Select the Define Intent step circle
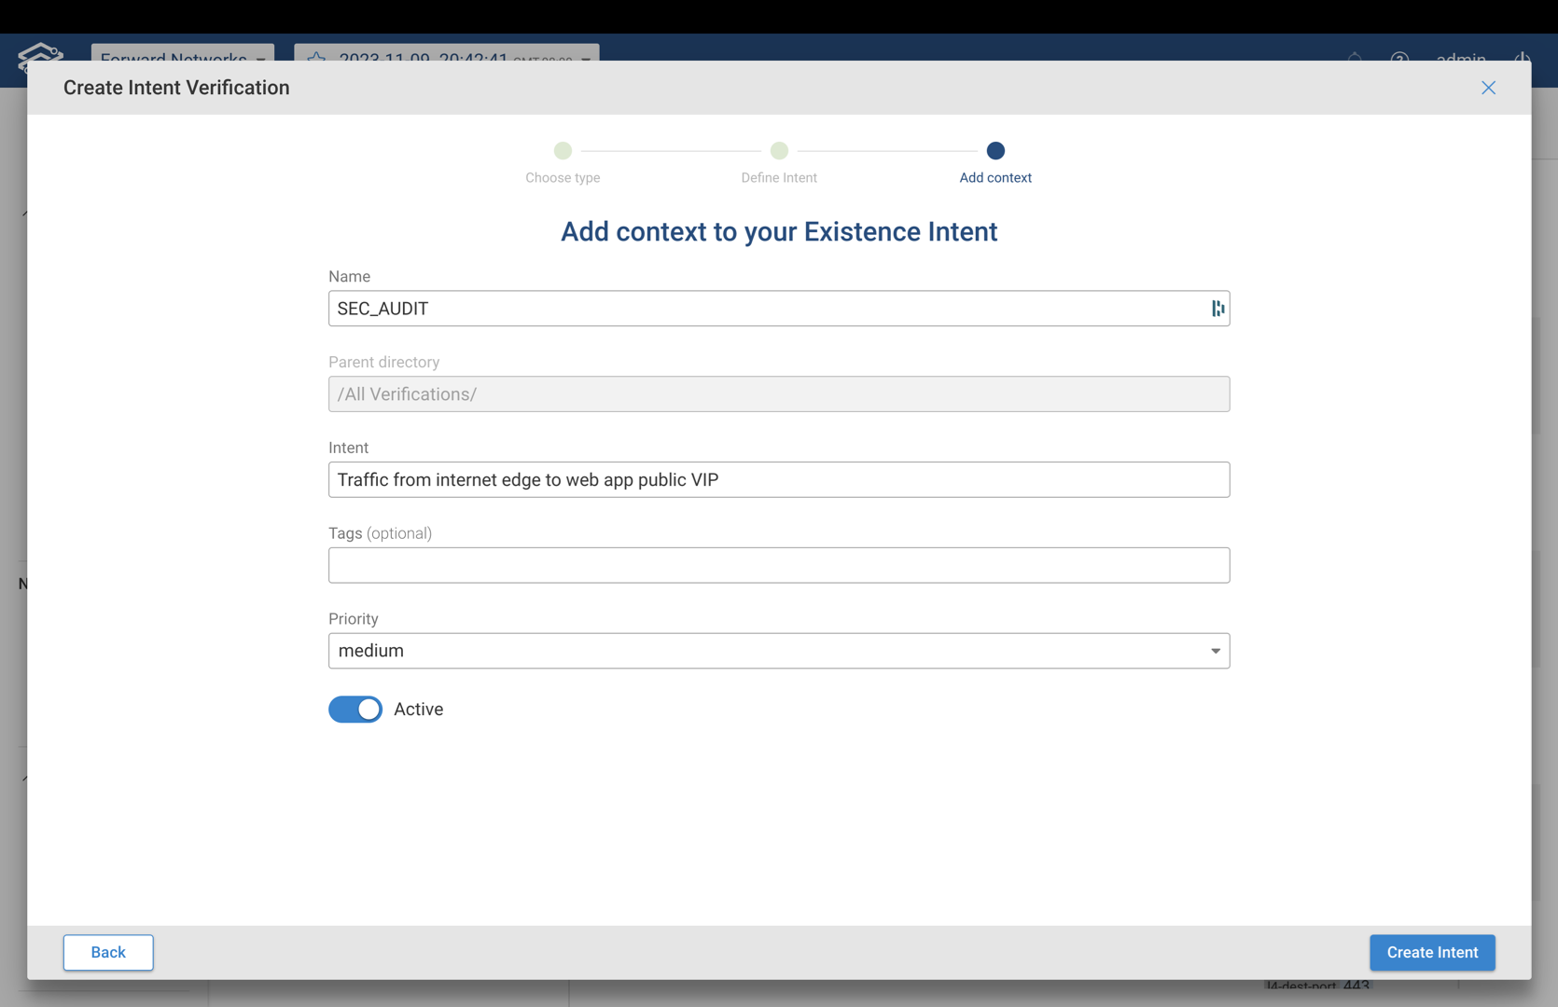 [779, 150]
